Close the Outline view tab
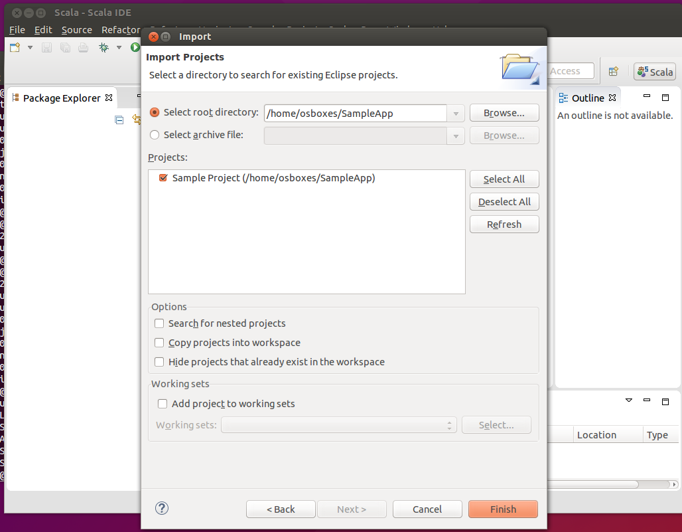This screenshot has width=682, height=532. pyautogui.click(x=612, y=98)
